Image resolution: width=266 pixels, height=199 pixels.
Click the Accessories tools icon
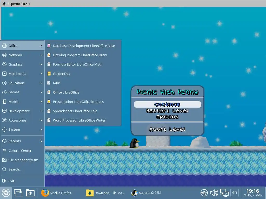[4, 120]
